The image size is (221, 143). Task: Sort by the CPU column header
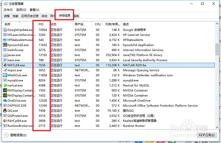click(x=98, y=24)
